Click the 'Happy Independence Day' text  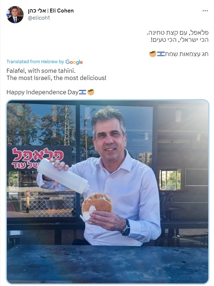pos(43,92)
